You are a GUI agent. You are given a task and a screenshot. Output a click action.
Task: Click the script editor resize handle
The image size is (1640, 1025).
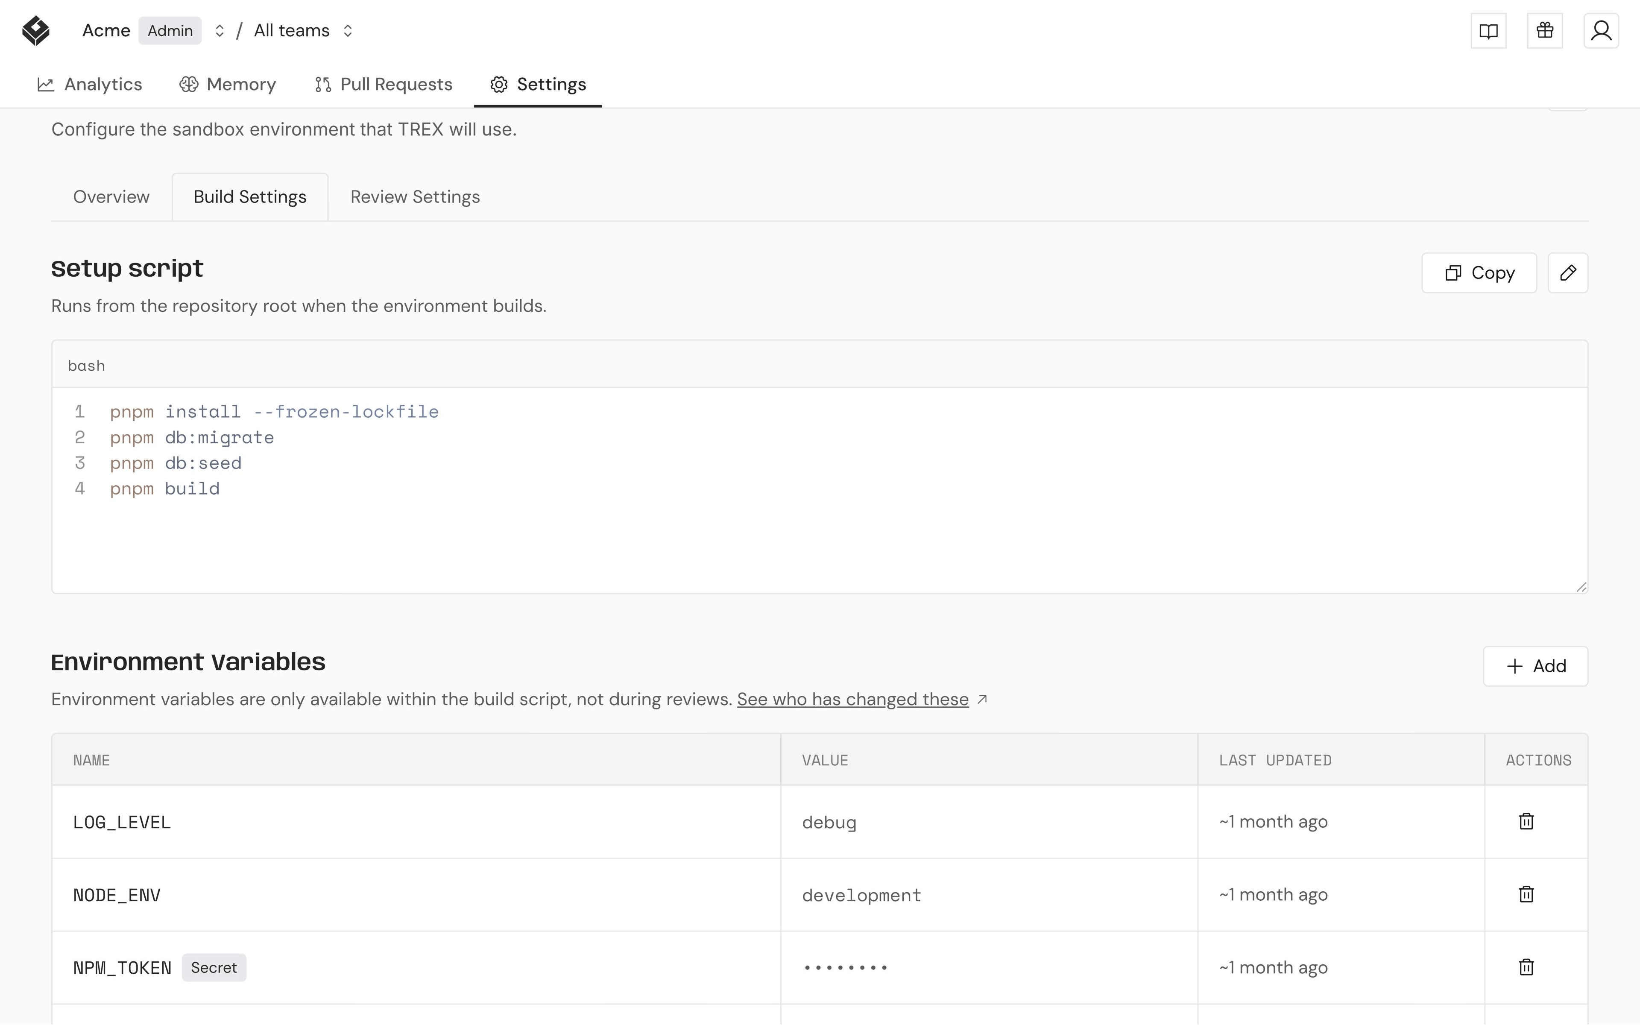click(1581, 587)
